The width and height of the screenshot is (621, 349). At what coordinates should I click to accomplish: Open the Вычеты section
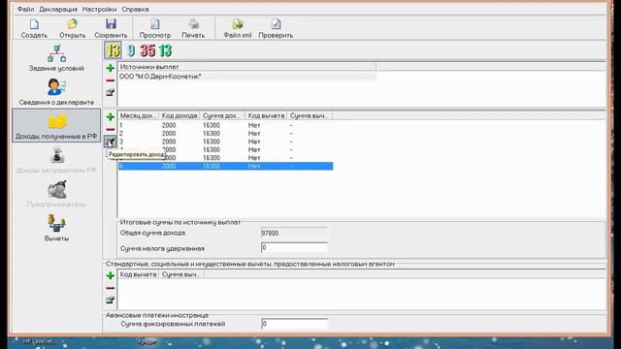click(56, 229)
